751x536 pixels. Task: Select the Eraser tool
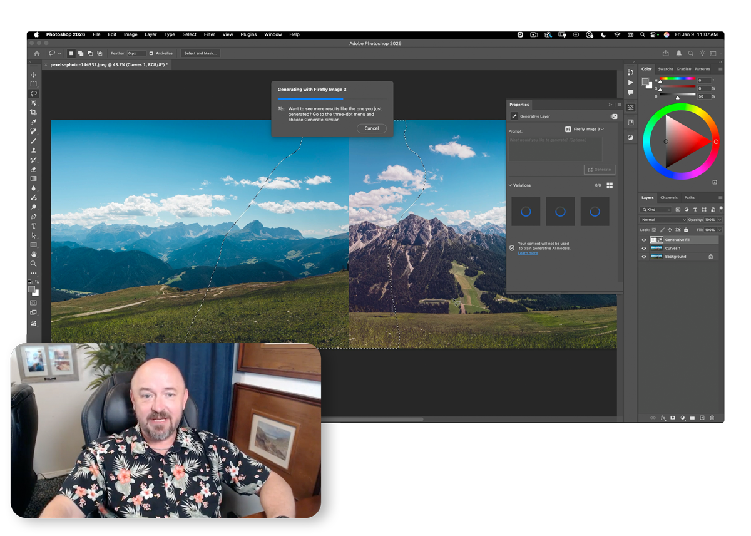34,169
